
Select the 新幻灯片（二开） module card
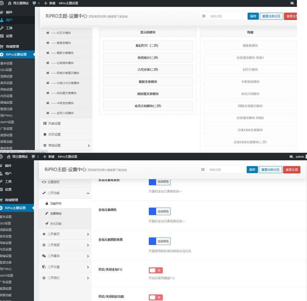148,45
